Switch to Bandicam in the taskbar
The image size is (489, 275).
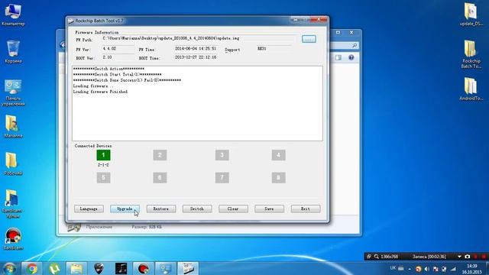[143, 268]
